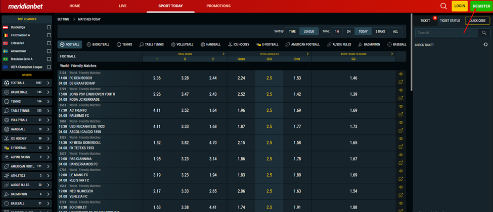Expand the Total Goals 2.5 market arrow
The width and height of the screenshot is (493, 212).
coord(307,54)
